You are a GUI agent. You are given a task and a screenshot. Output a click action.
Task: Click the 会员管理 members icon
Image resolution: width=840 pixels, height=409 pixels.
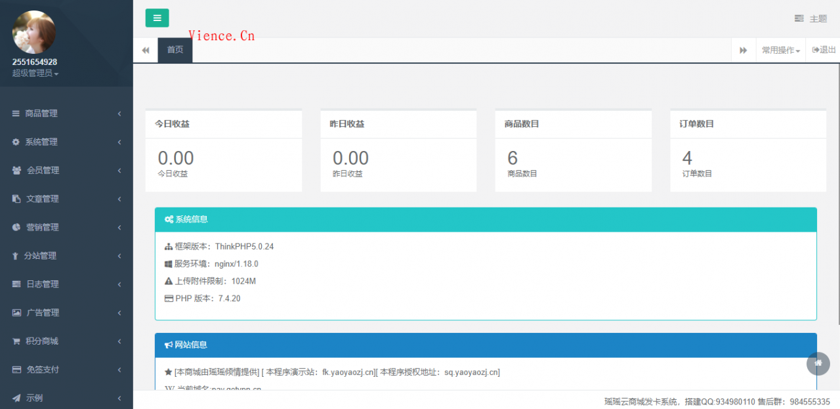pyautogui.click(x=15, y=170)
